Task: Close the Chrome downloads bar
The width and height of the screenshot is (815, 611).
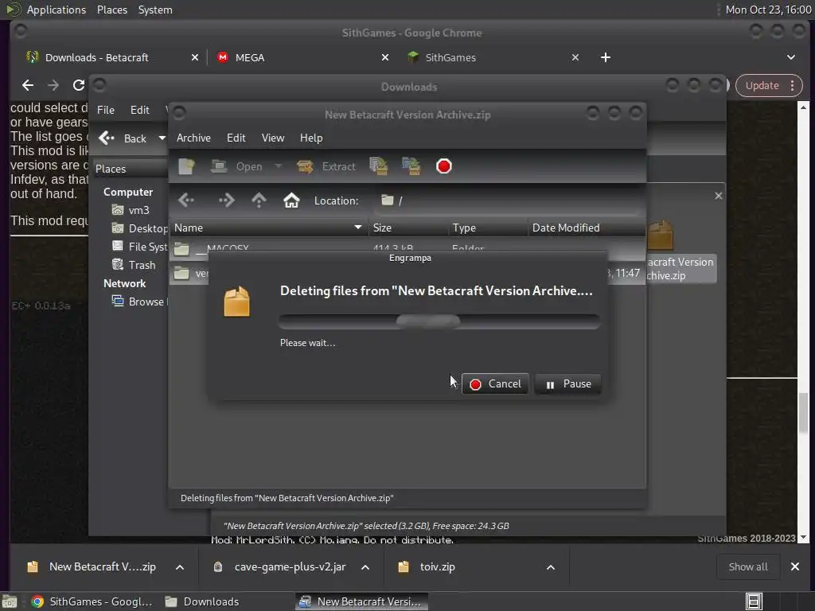Action: (795, 567)
